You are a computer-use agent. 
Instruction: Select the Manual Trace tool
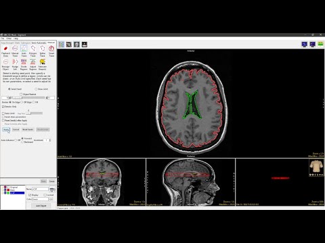pos(15,51)
